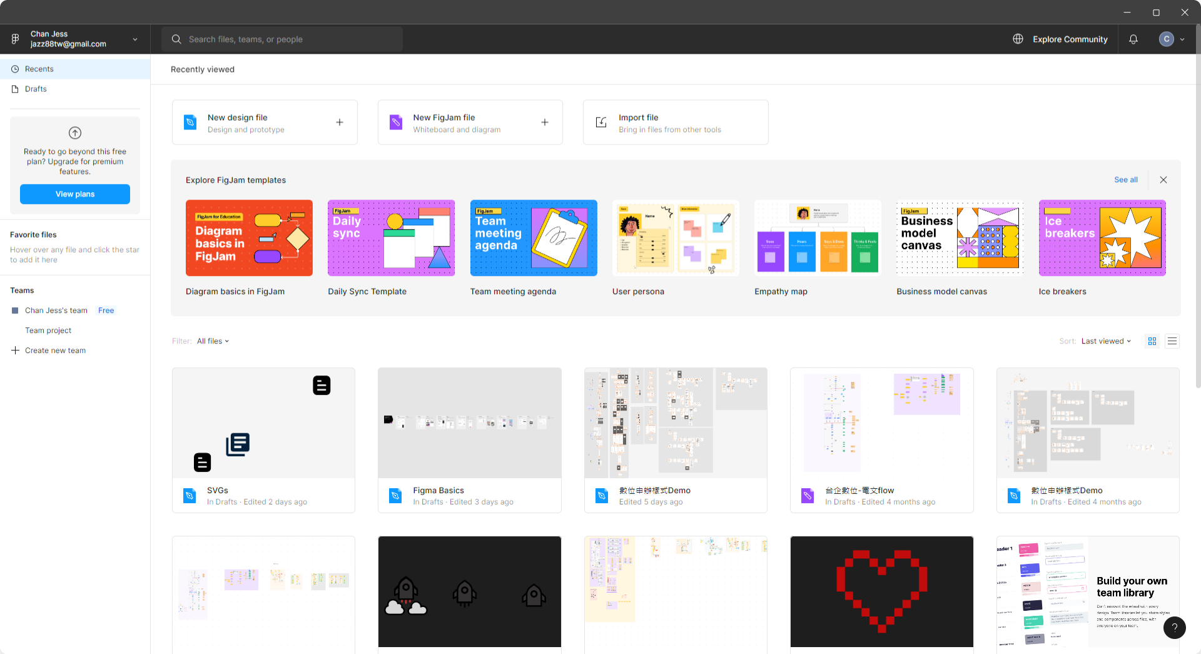Image resolution: width=1201 pixels, height=654 pixels.
Task: Open the help question mark button
Action: [x=1174, y=628]
